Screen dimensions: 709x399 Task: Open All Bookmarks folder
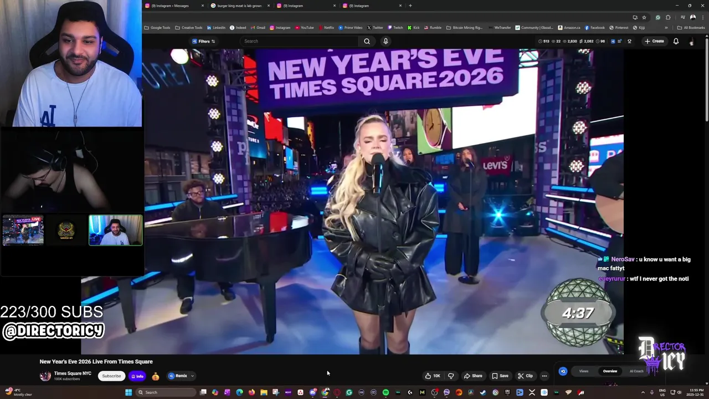coord(691,28)
